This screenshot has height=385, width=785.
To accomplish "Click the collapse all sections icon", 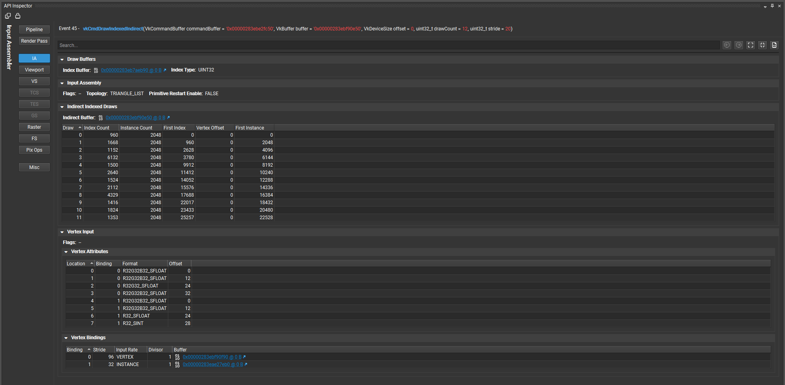I will click(762, 45).
